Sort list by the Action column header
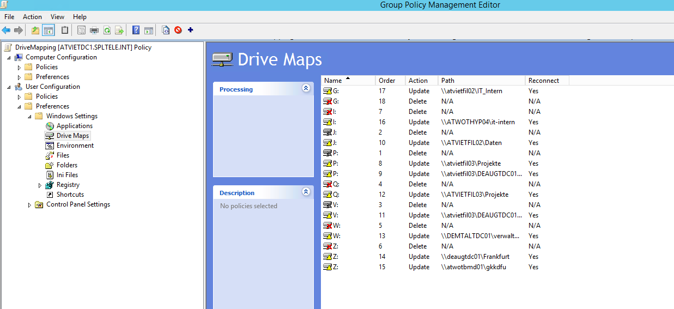This screenshot has width=674, height=309. coord(422,81)
